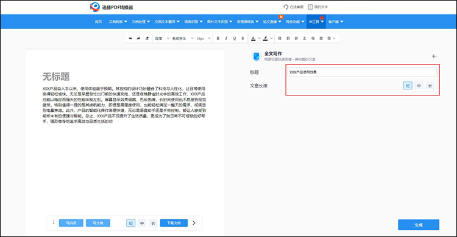457x237 pixels.
Task: Click the justify-align icon in toolbar
Action: (321, 38)
